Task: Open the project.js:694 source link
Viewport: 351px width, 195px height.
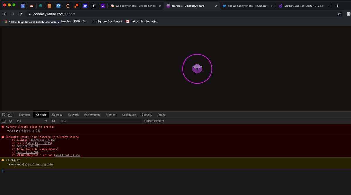Action: (27, 146)
